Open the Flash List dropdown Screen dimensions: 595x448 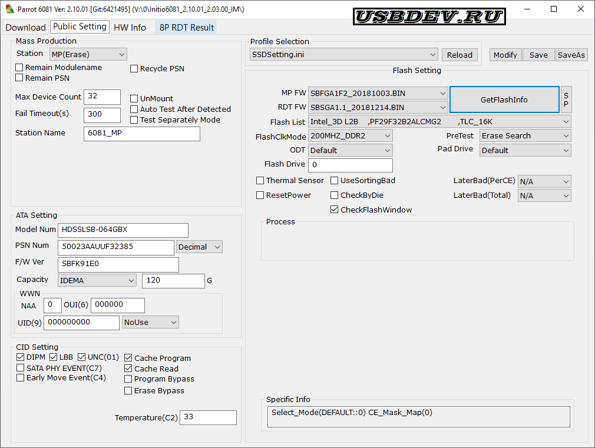[x=440, y=122]
